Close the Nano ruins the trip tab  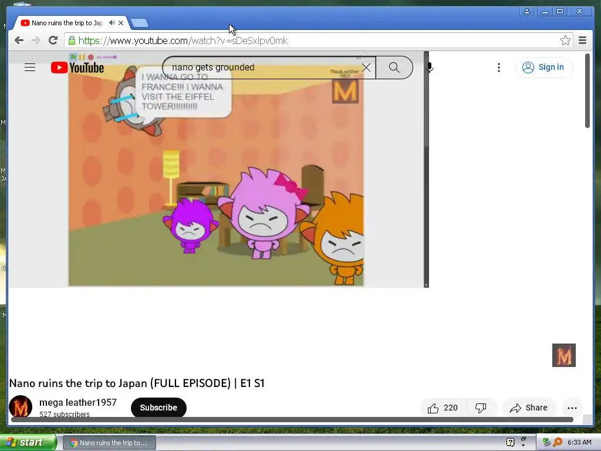(121, 23)
